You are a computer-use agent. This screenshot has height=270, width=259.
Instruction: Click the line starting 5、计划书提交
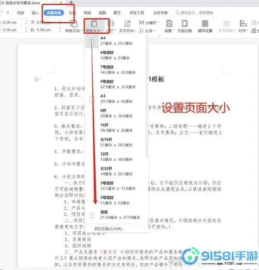pyautogui.click(x=69, y=164)
